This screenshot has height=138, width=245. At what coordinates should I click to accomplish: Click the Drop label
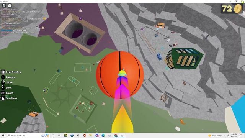(x=8, y=88)
